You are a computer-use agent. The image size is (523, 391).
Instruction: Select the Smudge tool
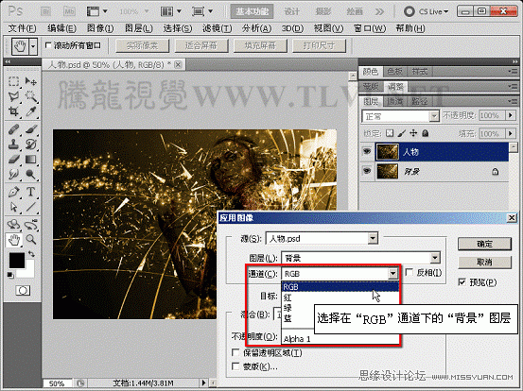(13, 174)
